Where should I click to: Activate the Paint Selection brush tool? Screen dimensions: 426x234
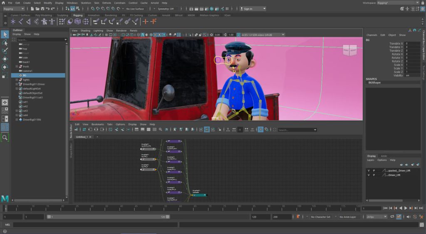click(5, 51)
